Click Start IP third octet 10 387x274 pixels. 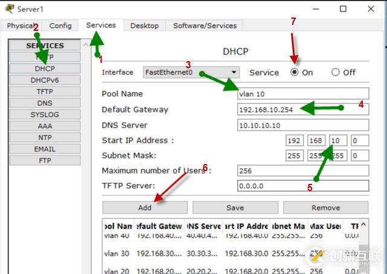point(338,140)
